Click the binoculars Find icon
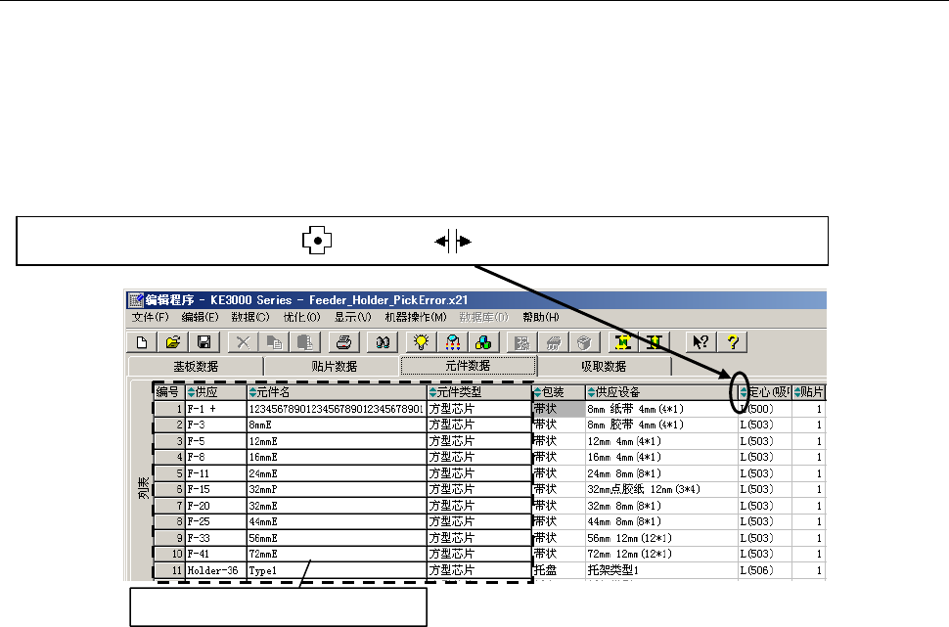Screen dimensions: 949x627 coord(383,342)
